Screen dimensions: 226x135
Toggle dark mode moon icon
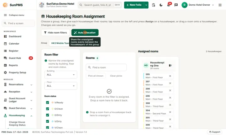[161, 5]
